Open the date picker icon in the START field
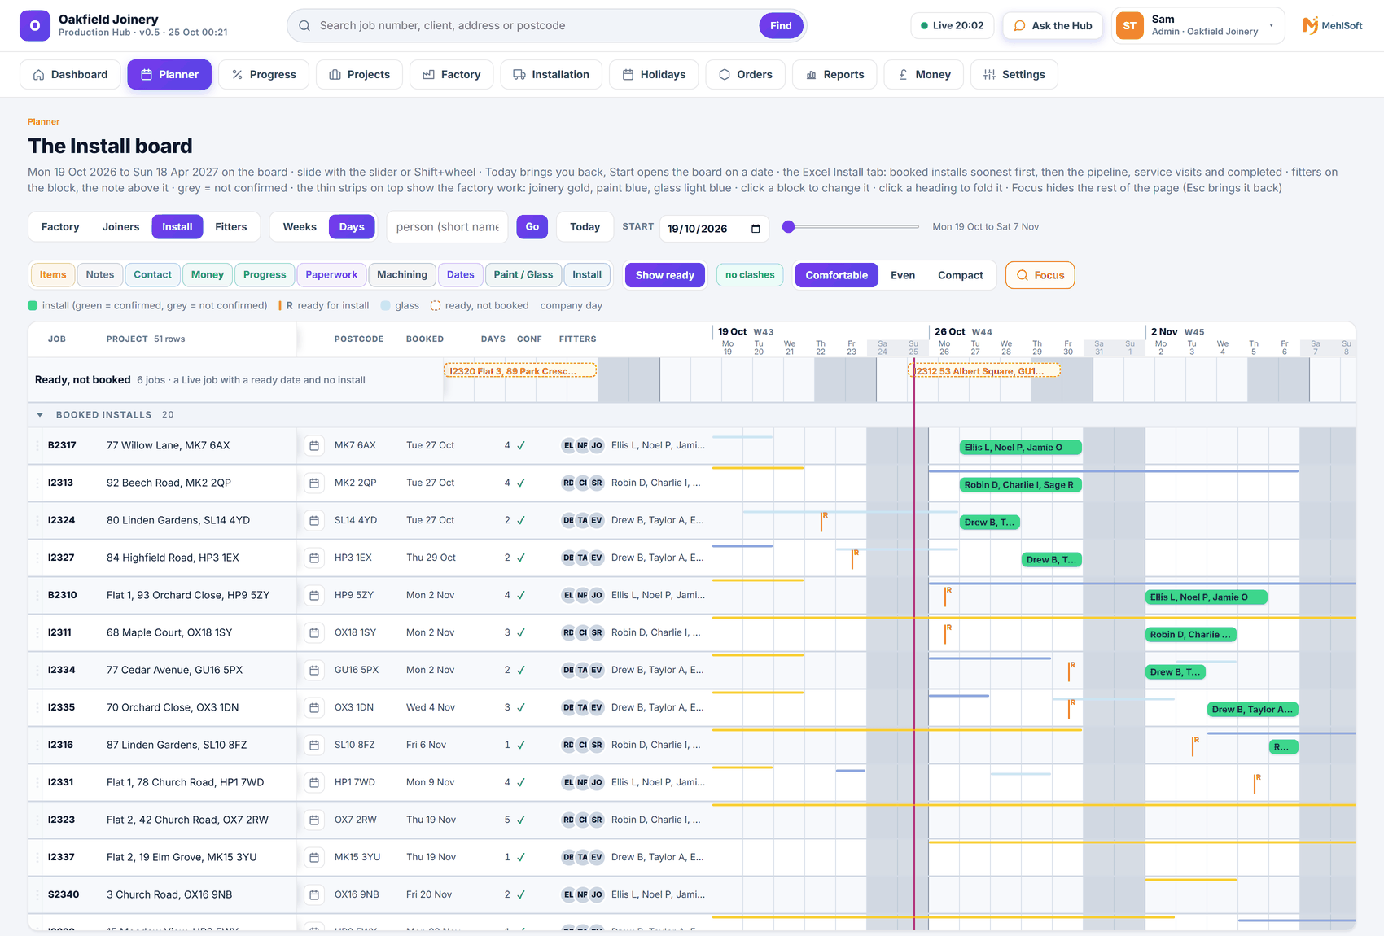1384x936 pixels. coord(756,229)
